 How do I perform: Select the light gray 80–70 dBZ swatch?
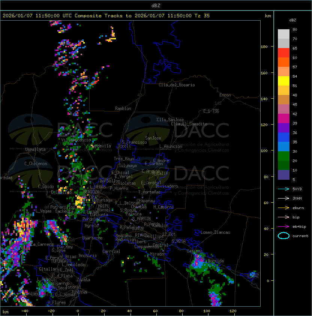pos(283,34)
